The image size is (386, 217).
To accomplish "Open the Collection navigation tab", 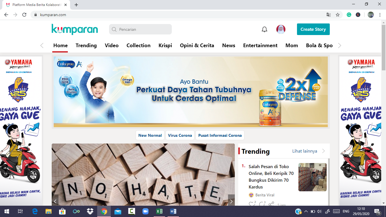I will point(138,45).
